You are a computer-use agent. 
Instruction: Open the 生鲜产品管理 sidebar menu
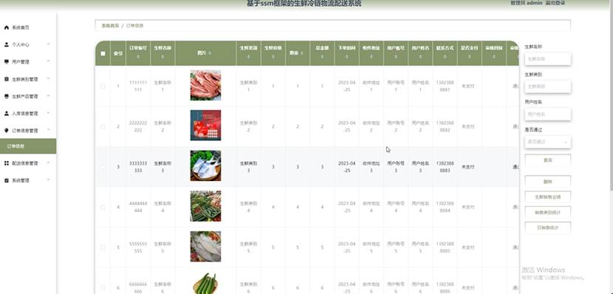(28, 96)
